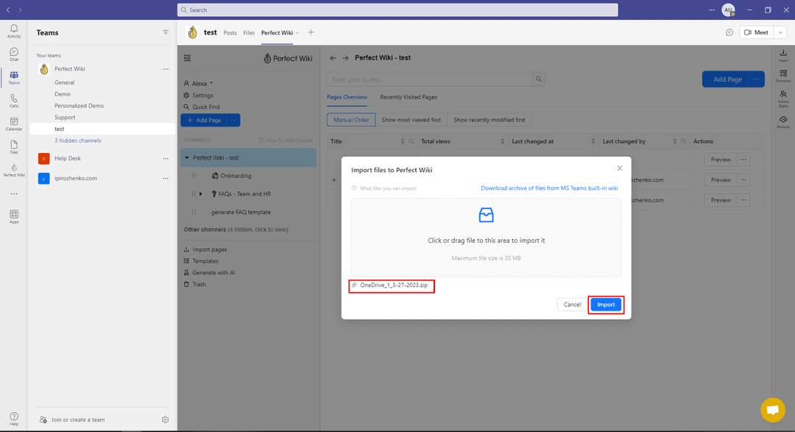Select the Manual Order sorting option
This screenshot has height=432, width=795.
[x=350, y=119]
